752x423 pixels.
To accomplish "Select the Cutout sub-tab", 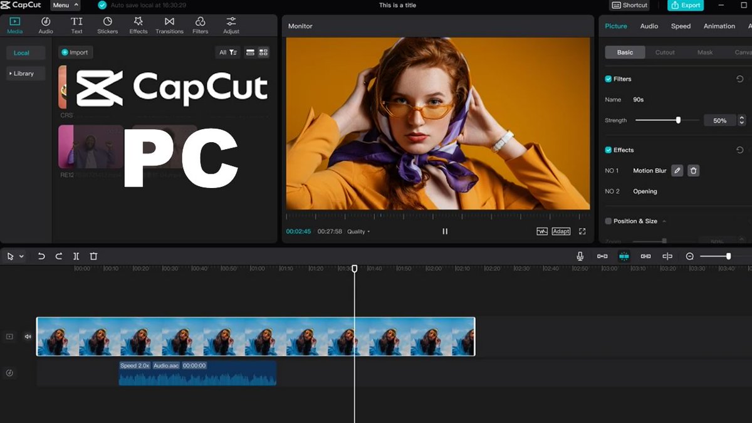I will pos(665,52).
